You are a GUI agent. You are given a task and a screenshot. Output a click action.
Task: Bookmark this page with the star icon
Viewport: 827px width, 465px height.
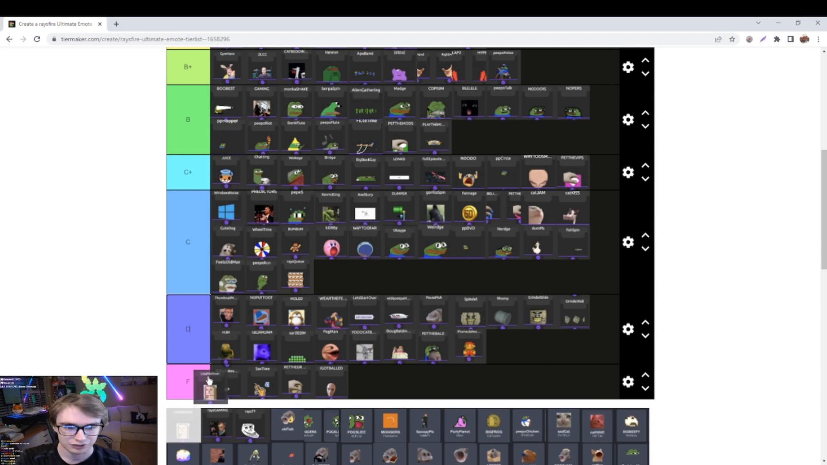[732, 39]
